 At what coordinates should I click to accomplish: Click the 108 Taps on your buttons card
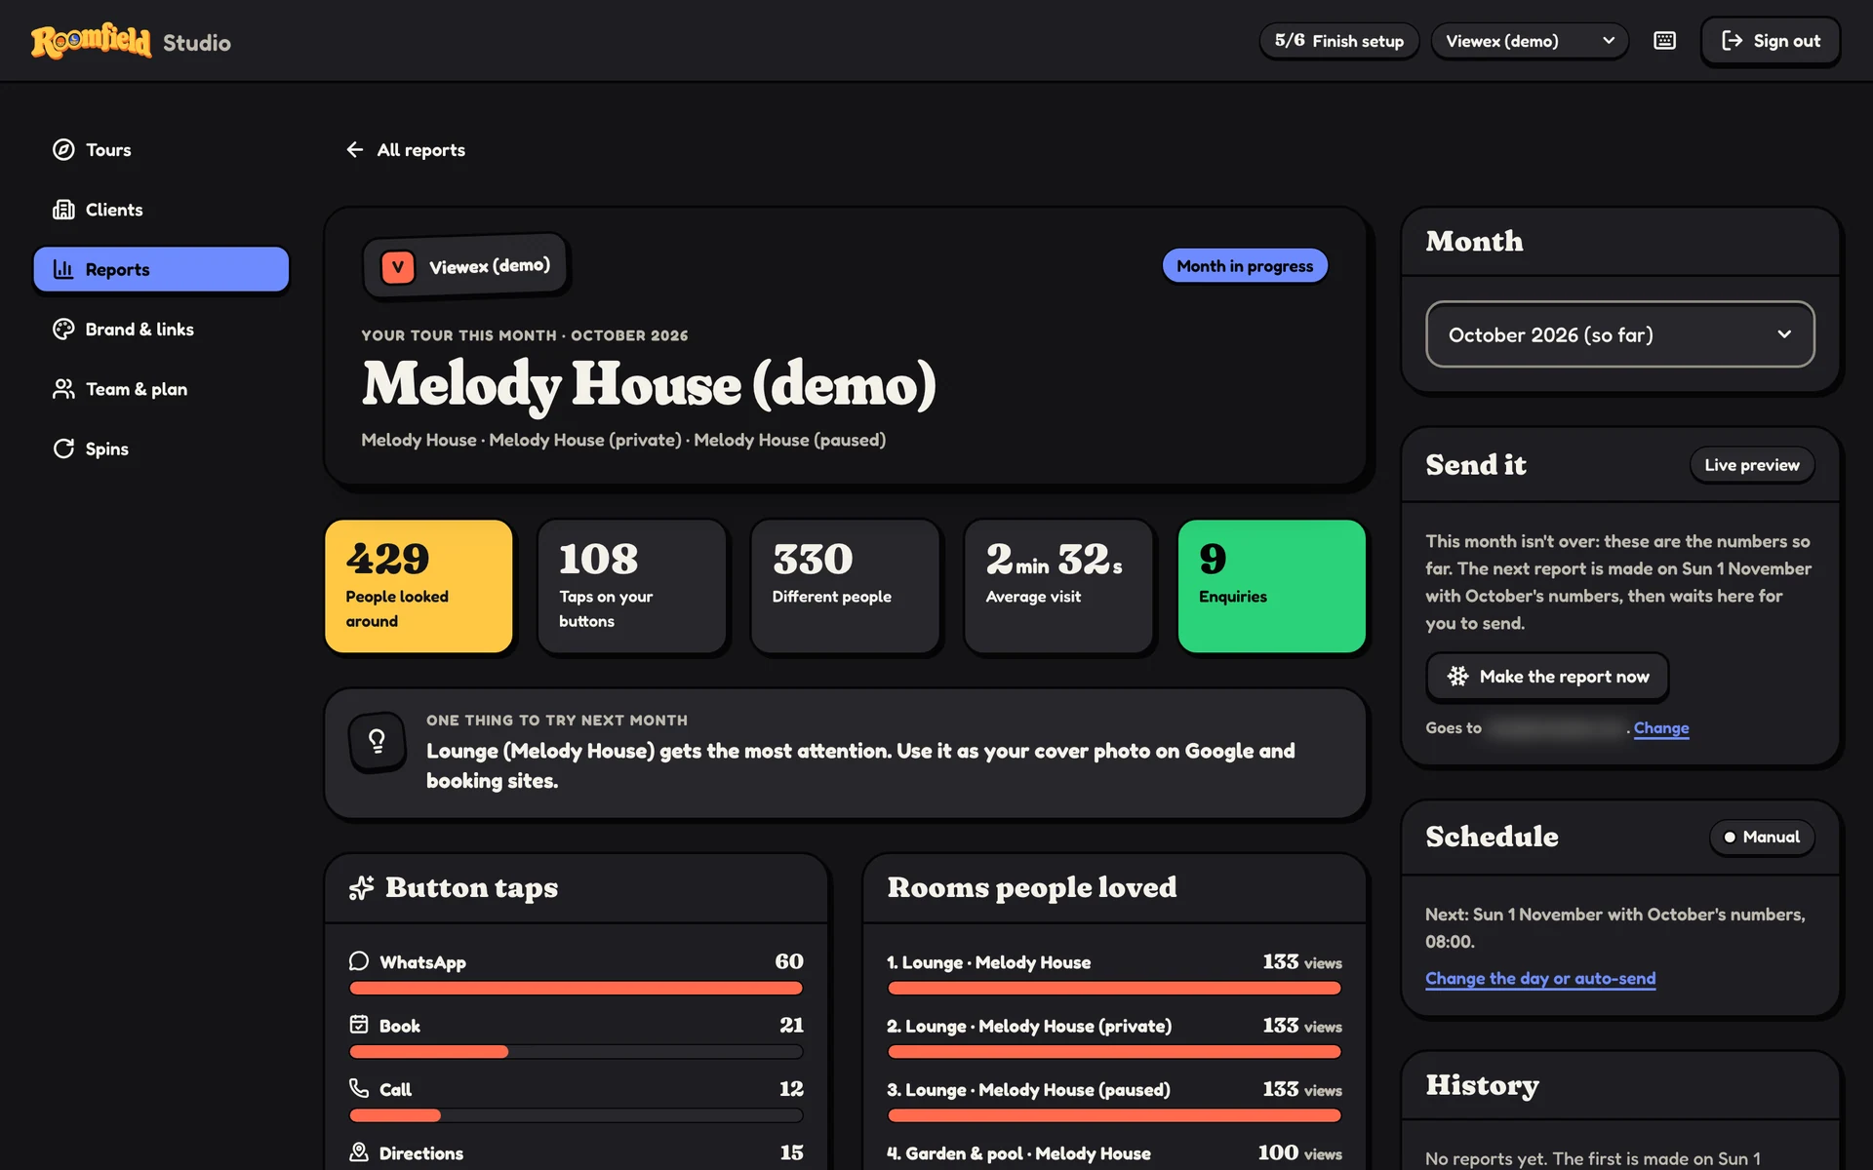(632, 586)
